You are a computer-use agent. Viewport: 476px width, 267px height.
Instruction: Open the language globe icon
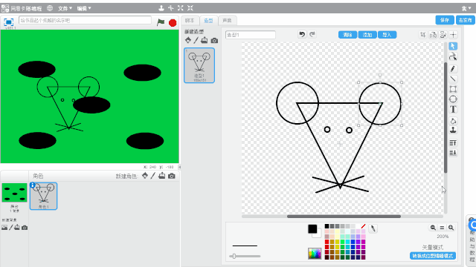[x=50, y=8]
